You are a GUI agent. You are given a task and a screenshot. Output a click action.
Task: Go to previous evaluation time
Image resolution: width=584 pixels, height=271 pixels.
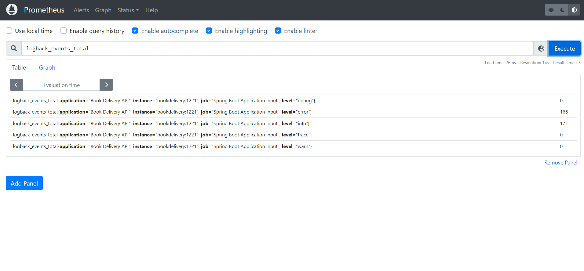16,85
